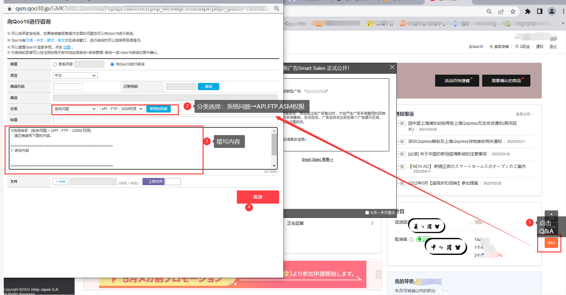The width and height of the screenshot is (566, 295).
Task: Open the 深圳Qxpress解封 notice
Action: 455,141
